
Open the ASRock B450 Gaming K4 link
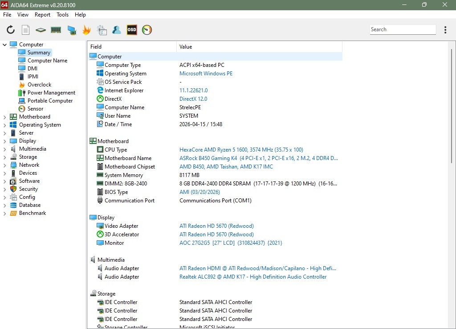click(259, 158)
